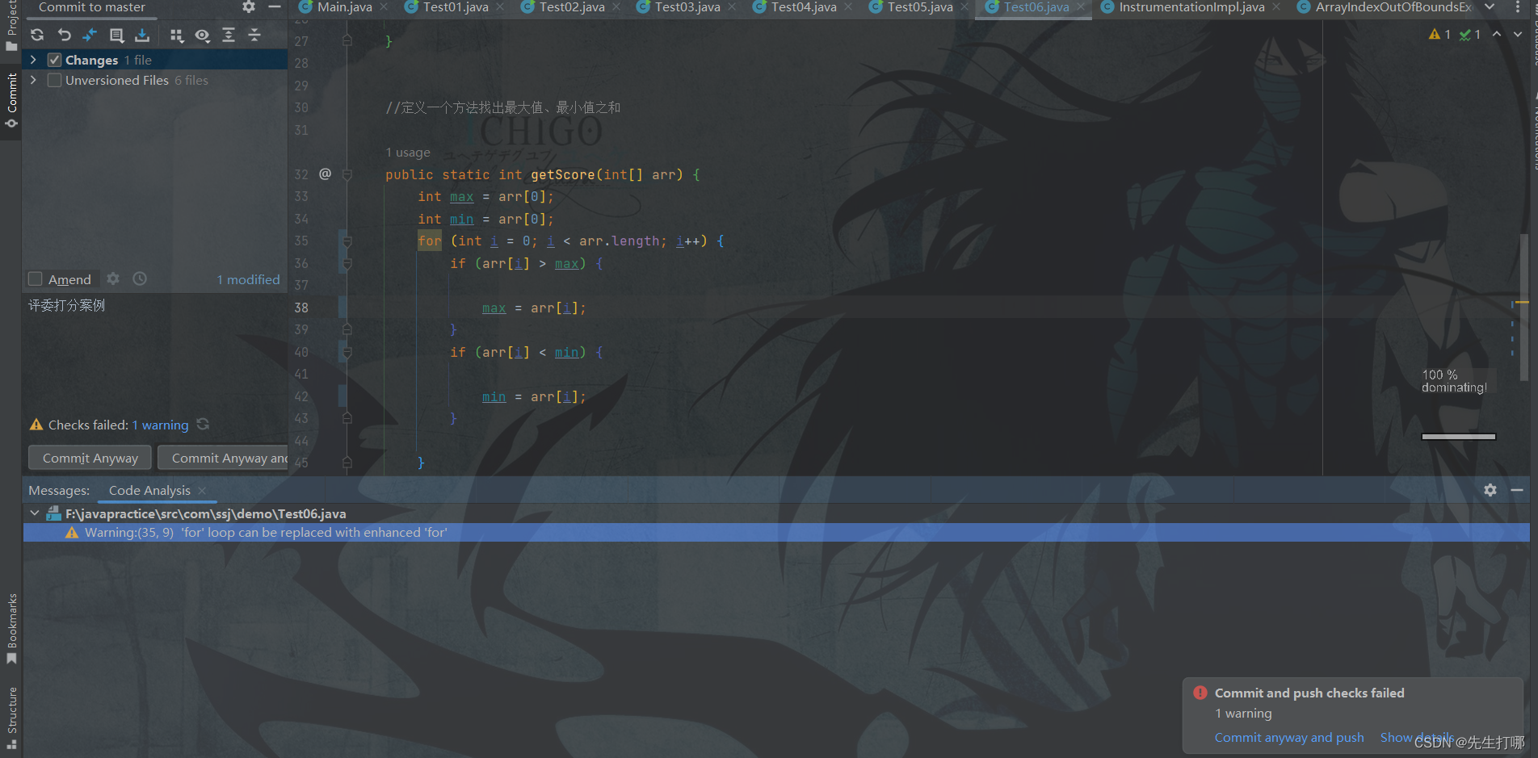The height and width of the screenshot is (758, 1538).
Task: Close the Test03.java editor tab
Action: 732,6
